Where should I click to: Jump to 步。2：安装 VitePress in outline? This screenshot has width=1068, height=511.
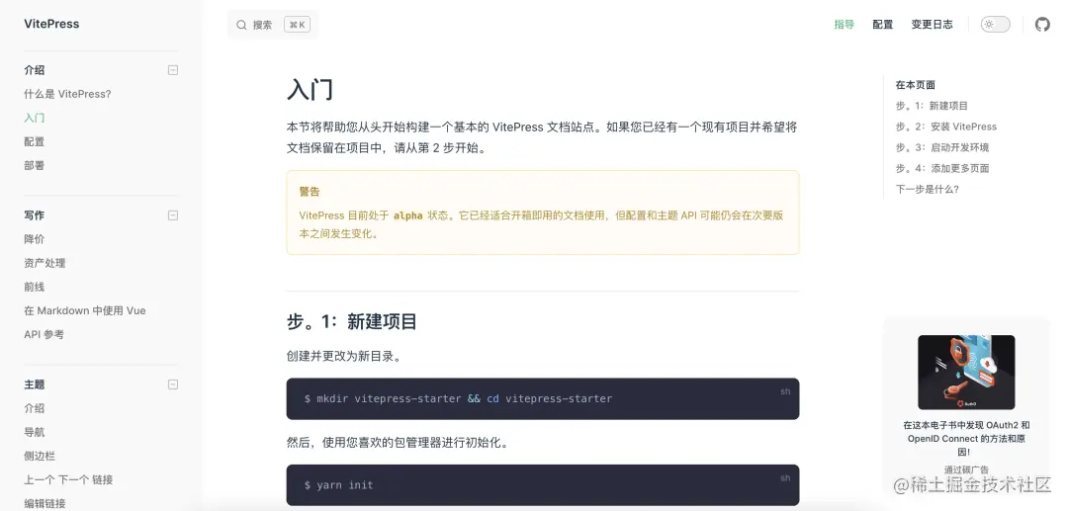coord(946,127)
